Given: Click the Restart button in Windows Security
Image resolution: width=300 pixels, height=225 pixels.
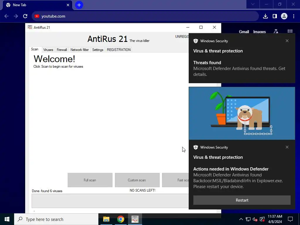Looking at the screenshot, I should 242,200.
